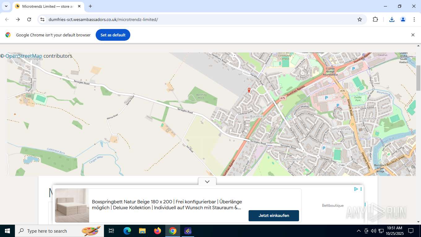Click the red location marker on map
This screenshot has height=237, width=421.
(249, 90)
